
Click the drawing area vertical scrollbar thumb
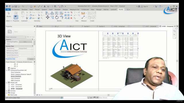click(177, 61)
